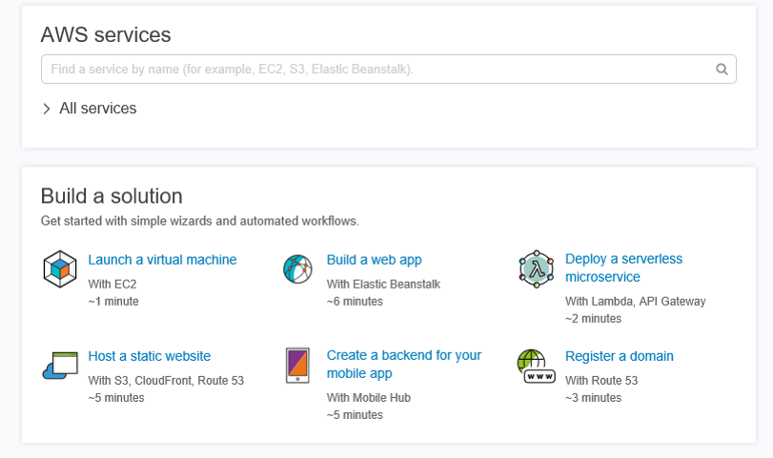The image size is (773, 458).
Task: Click the 'With EC2' text
Action: pyautogui.click(x=112, y=284)
